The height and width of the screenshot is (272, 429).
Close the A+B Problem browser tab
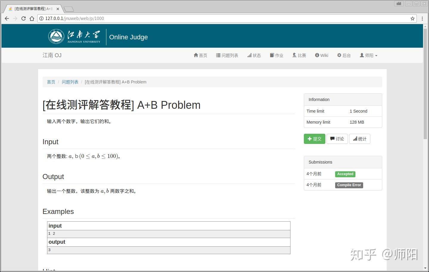point(58,9)
